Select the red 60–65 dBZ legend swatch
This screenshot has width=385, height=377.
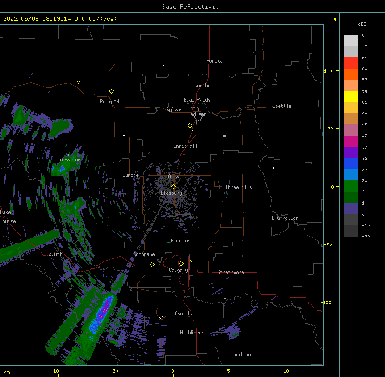pos(351,63)
